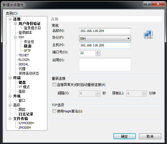The width and height of the screenshot is (167, 144).
Task: Select 隧道 tree item
Action: tap(28, 46)
